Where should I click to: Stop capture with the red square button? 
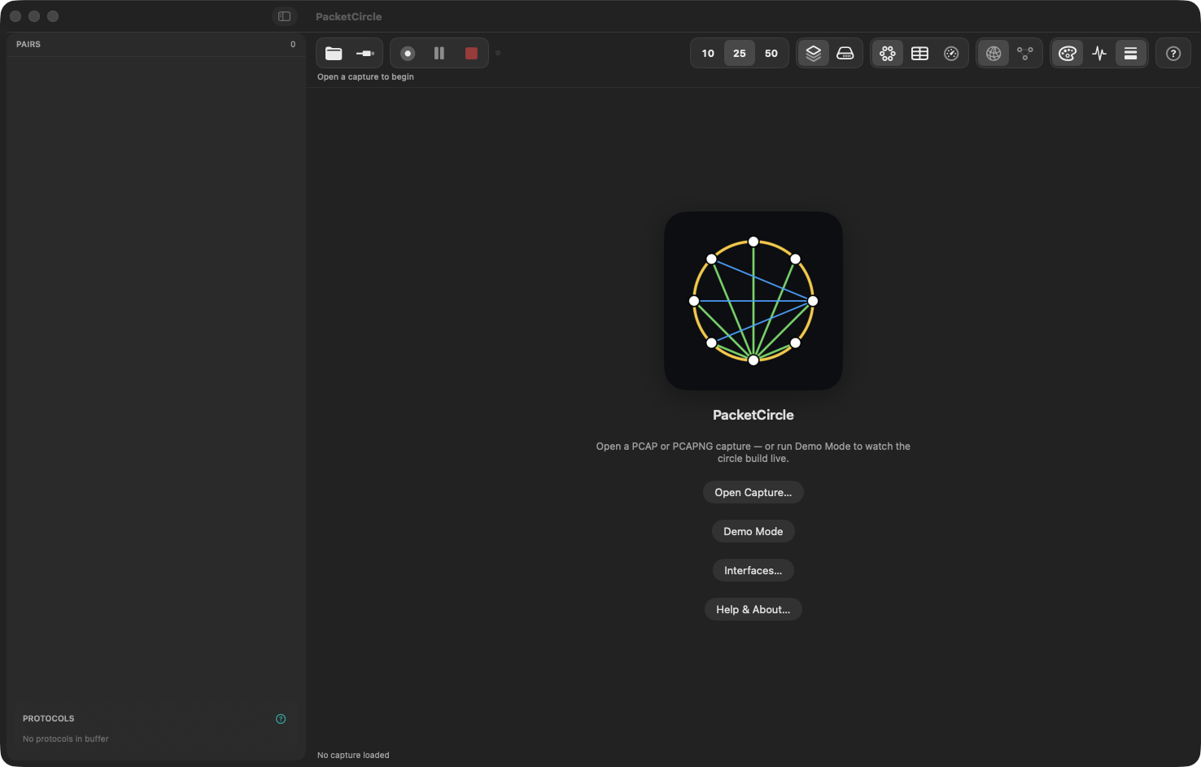[x=471, y=53]
